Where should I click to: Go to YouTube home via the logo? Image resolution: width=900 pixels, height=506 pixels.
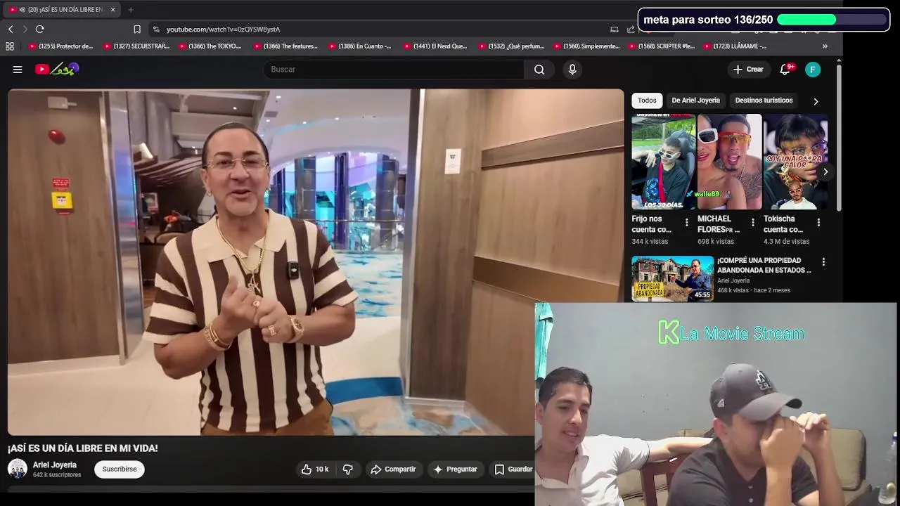tap(57, 69)
